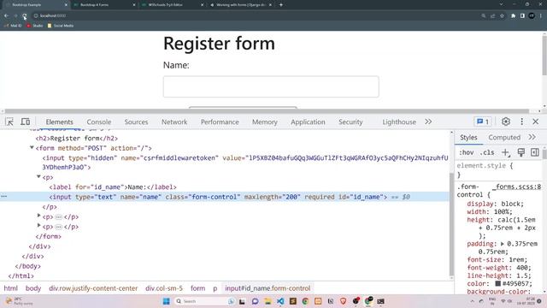The width and height of the screenshot is (547, 308).
Task: Open File Explorer from the taskbar
Action: point(268,301)
